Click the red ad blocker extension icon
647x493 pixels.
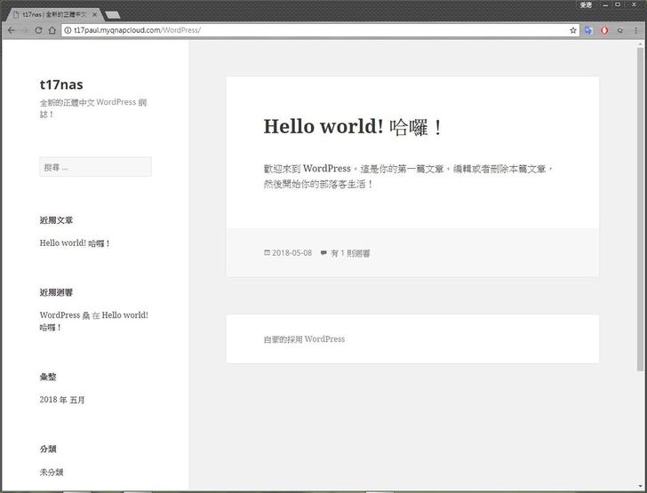click(604, 30)
